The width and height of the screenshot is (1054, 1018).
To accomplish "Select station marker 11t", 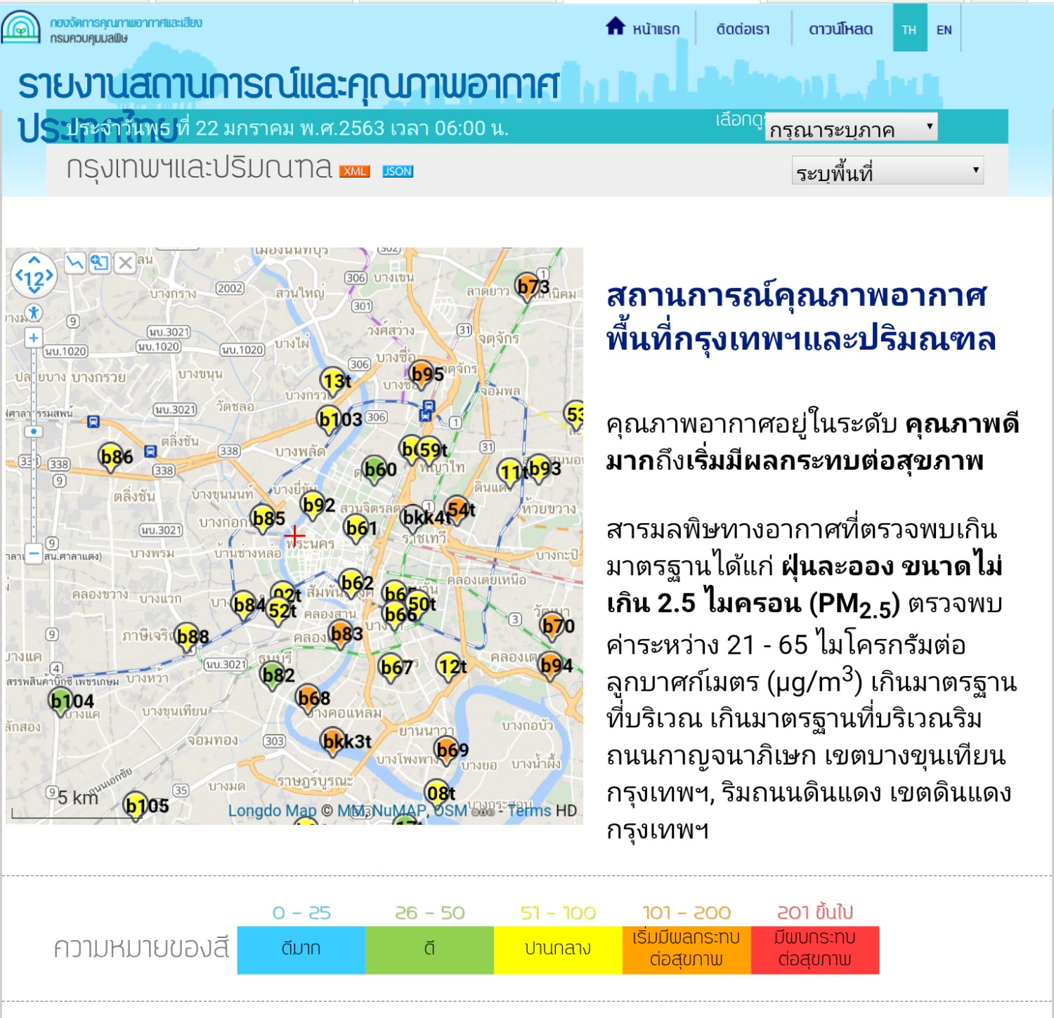I will (x=509, y=472).
